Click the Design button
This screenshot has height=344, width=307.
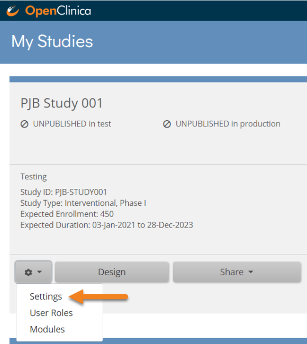112,272
